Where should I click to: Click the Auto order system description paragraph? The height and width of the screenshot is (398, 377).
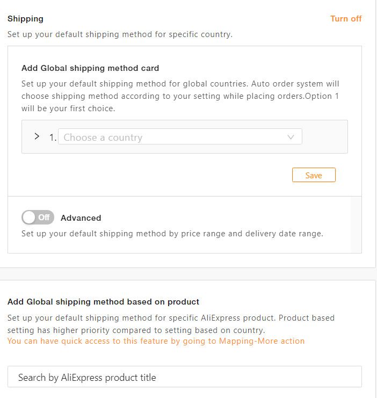[x=180, y=96]
